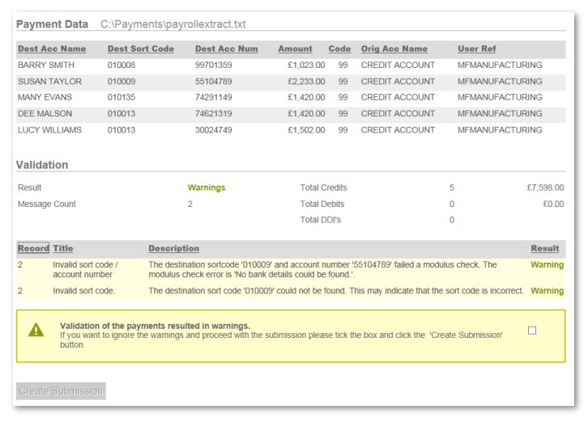Click the modulus check failure description
Screen dimensions: 588x435
322,269
